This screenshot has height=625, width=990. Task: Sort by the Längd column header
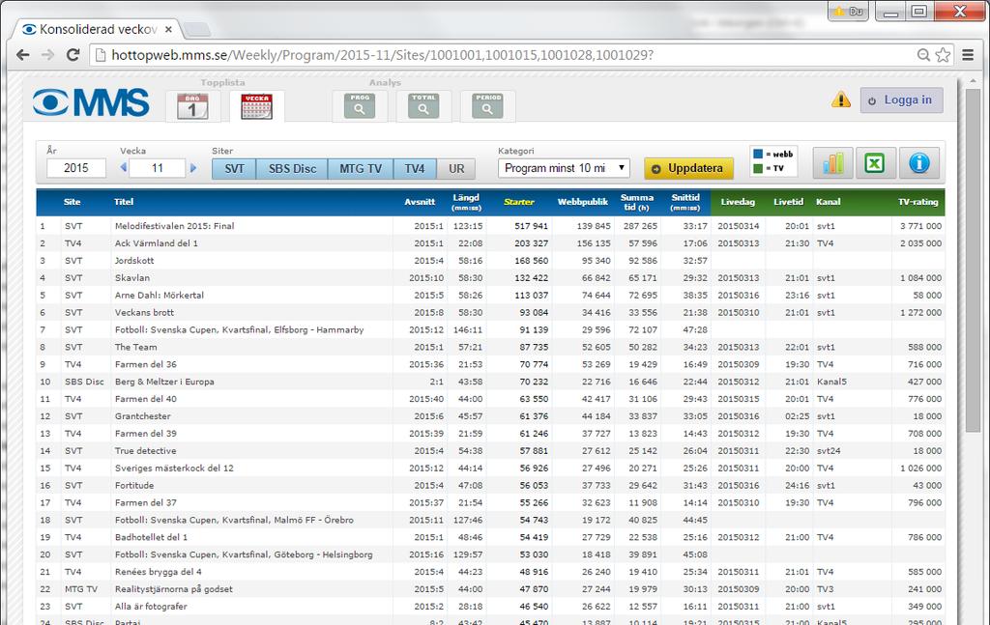pos(467,202)
